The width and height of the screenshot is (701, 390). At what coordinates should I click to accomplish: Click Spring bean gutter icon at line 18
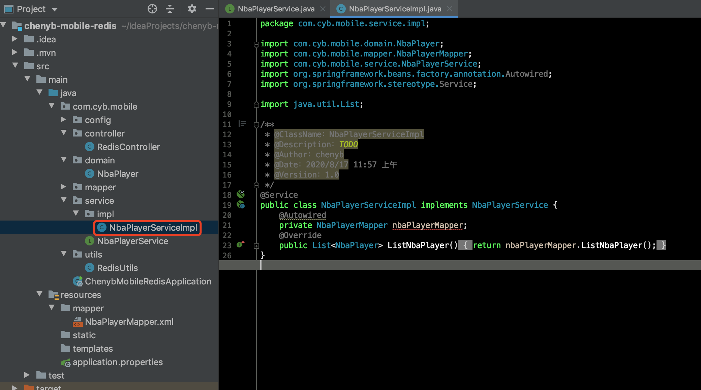241,194
